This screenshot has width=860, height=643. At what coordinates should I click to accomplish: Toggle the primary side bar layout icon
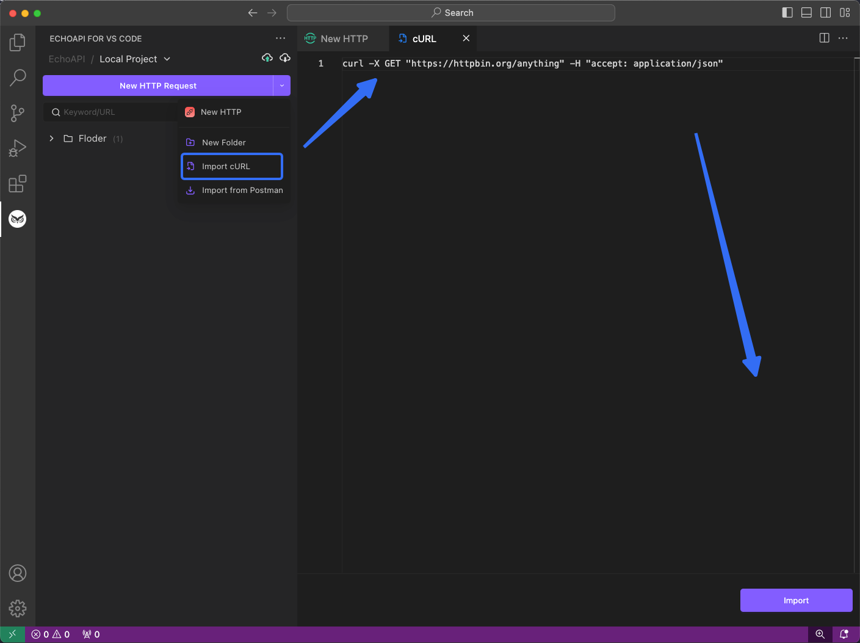[787, 13]
